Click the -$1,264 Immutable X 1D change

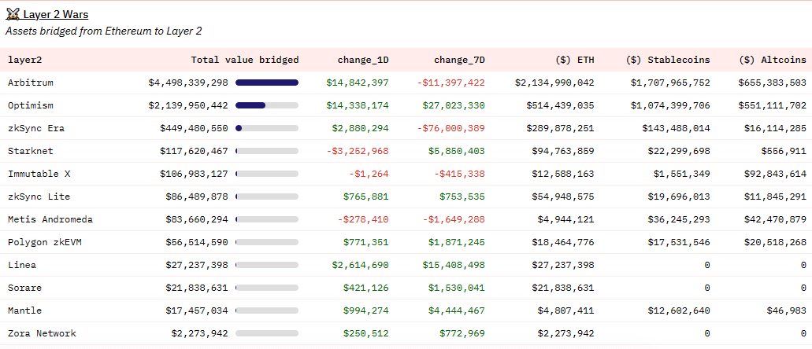pyautogui.click(x=369, y=174)
